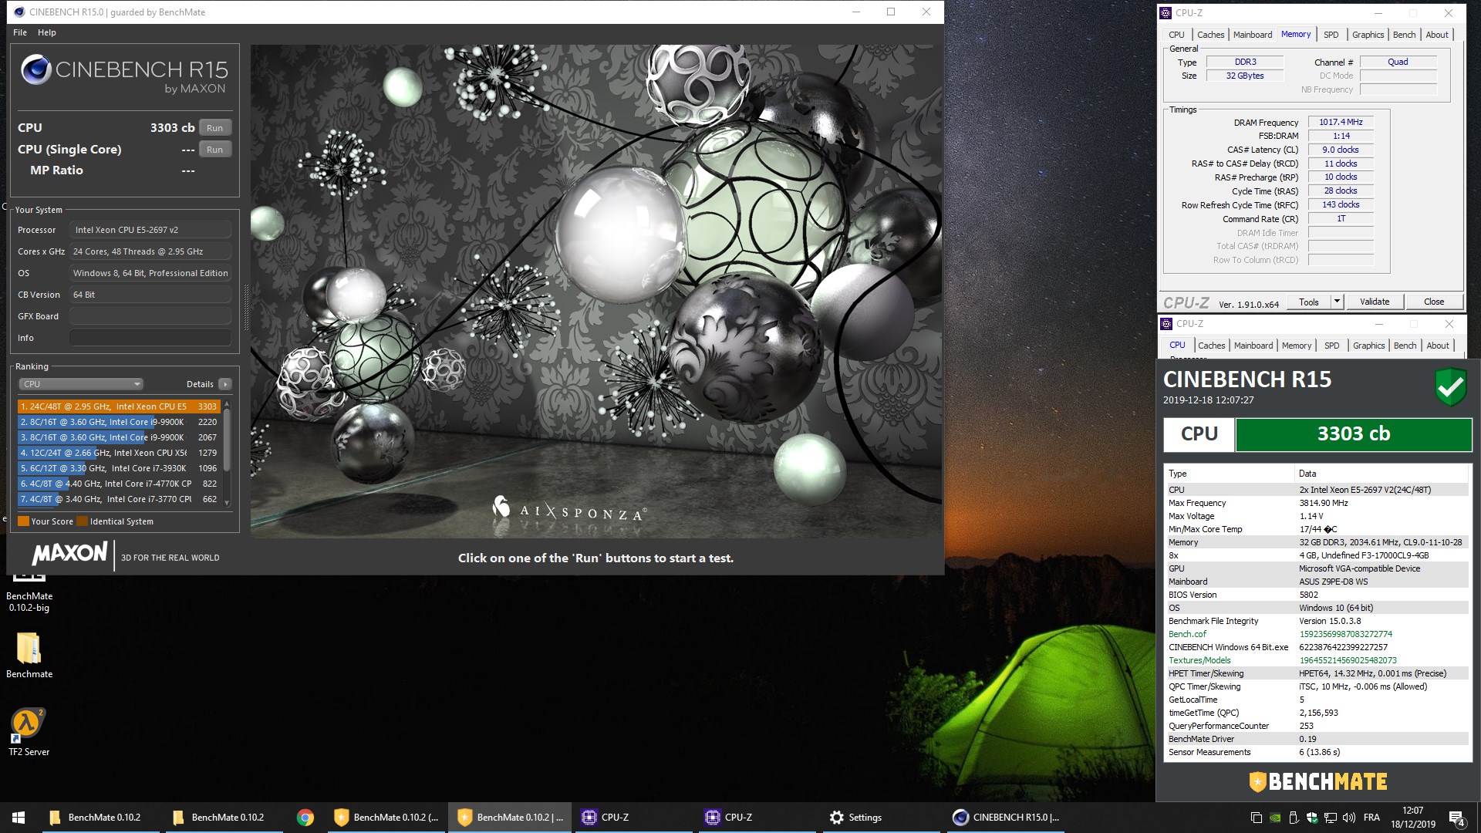Open Windows Security tray icon
Screen dimensions: 1481x833
tap(1312, 818)
